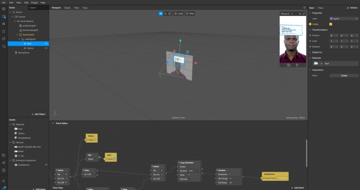360x190 pixels.
Task: Select the Scale manipulator tool
Action: tap(170, 13)
